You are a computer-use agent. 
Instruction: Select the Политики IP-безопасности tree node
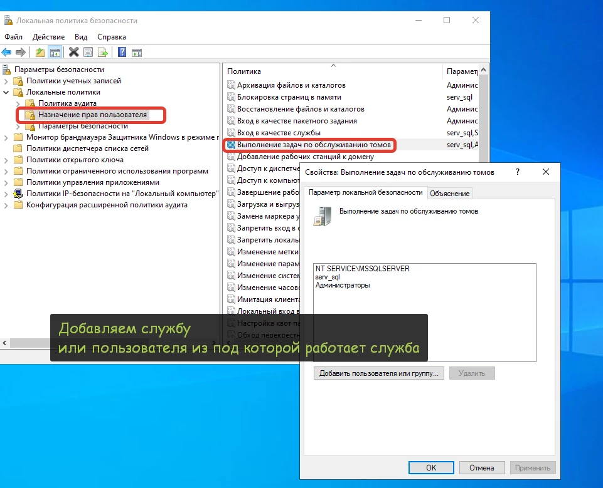122,194
